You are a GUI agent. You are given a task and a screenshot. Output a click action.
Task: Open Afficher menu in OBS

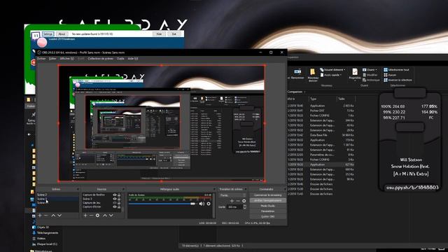point(66,59)
